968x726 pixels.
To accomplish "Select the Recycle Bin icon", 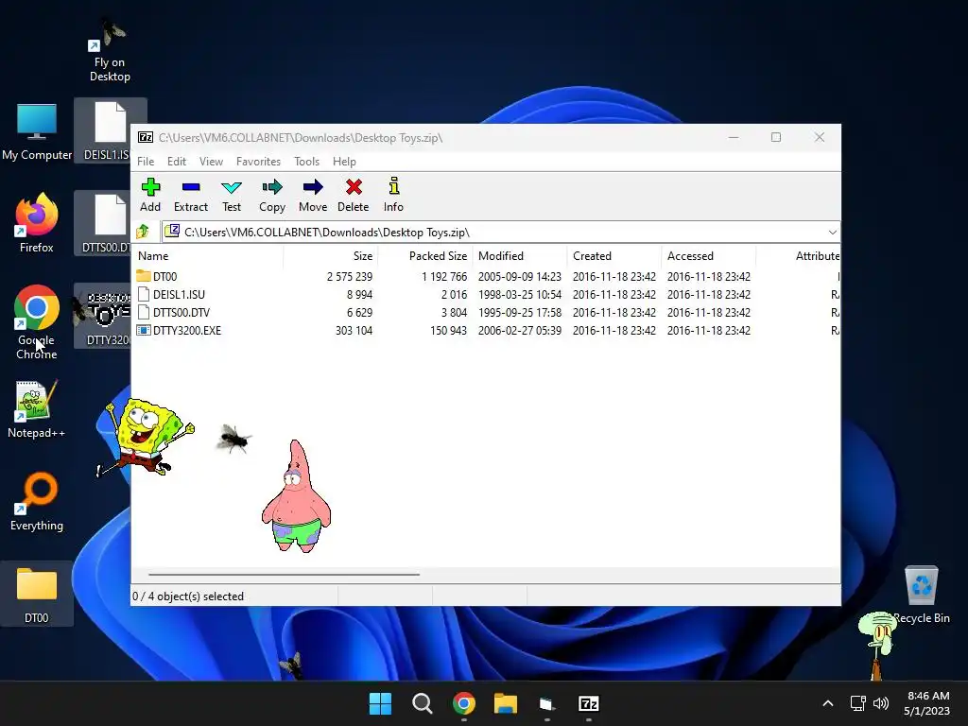I will coord(922,594).
